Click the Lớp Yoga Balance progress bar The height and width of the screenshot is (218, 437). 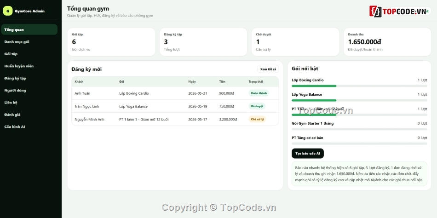(359, 100)
